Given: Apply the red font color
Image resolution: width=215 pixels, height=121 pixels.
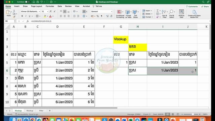Looking at the screenshot, I should (50, 16).
